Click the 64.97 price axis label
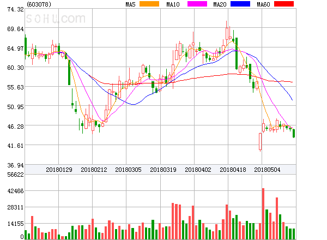327x240 pixels. [15, 49]
